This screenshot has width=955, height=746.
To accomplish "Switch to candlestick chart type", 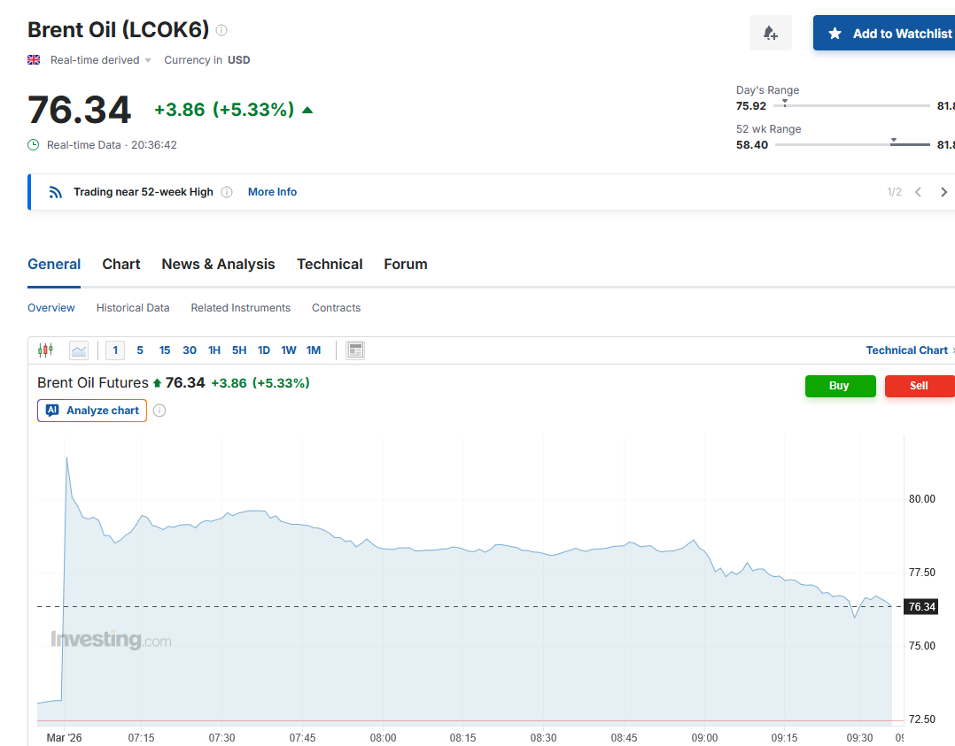I will (46, 350).
